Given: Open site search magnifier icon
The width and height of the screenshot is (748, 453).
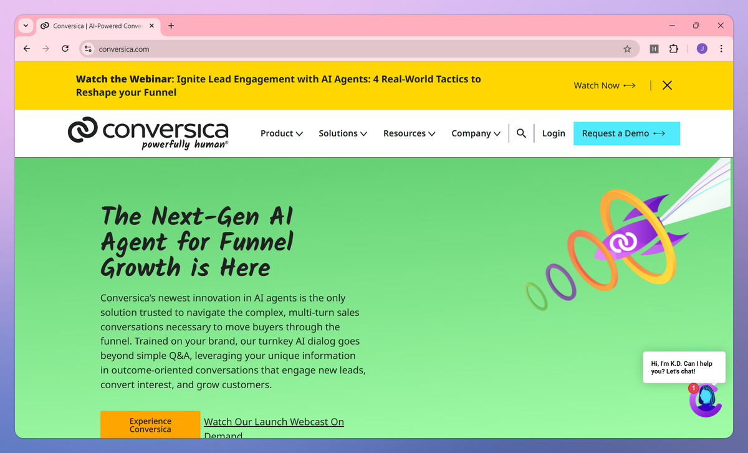Looking at the screenshot, I should (x=522, y=133).
